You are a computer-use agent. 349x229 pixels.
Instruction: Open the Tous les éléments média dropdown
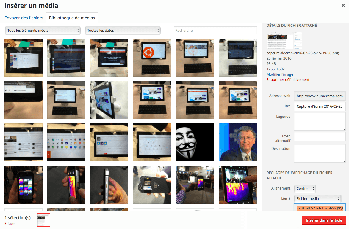click(43, 30)
